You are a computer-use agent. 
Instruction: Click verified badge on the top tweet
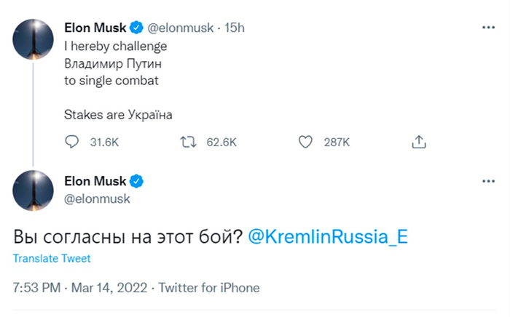click(136, 28)
